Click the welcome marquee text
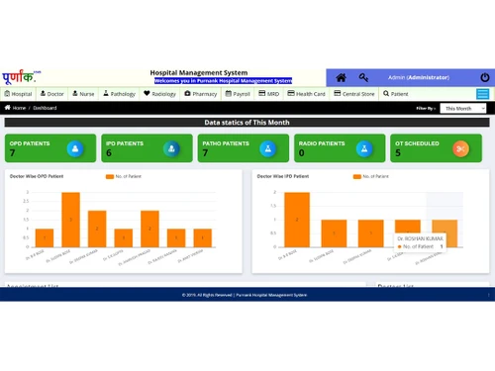 pyautogui.click(x=223, y=81)
